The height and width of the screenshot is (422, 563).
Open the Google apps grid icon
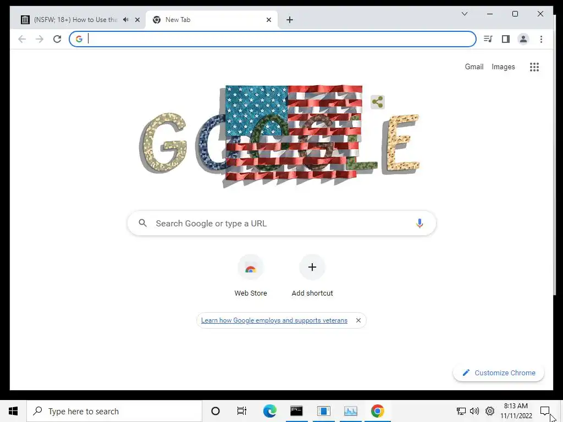tap(534, 67)
